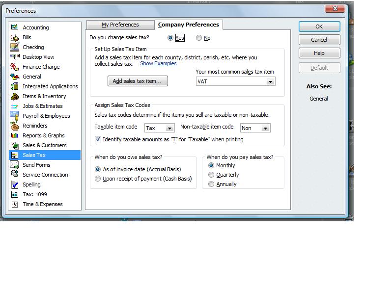Screen dimensions: 392x289
Task: Click the Accounting icon in the sidebar
Action: [x=15, y=27]
